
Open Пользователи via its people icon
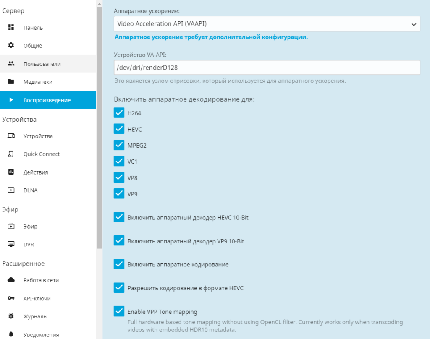point(11,64)
